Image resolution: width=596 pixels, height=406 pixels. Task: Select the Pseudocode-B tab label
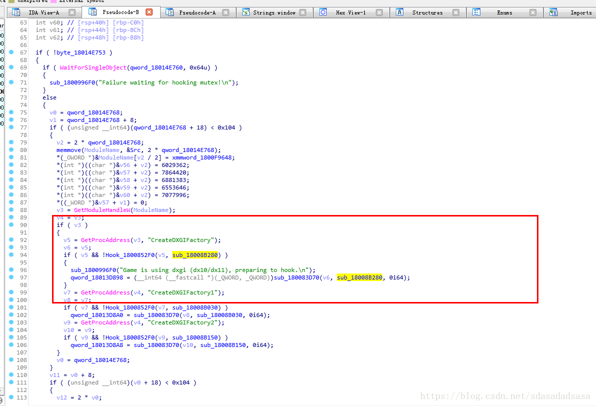coord(121,12)
